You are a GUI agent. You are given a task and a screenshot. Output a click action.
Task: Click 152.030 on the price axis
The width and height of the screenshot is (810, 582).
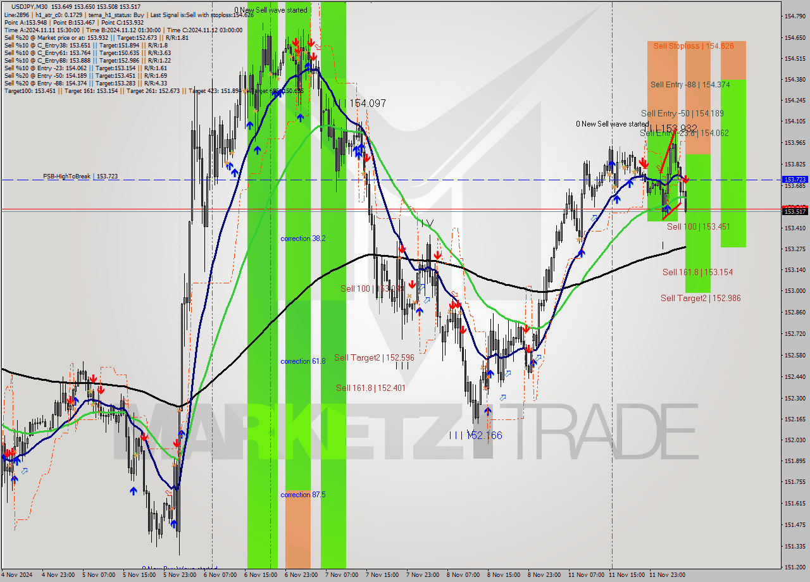click(x=795, y=440)
